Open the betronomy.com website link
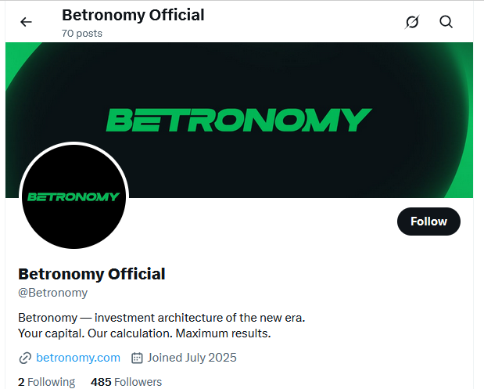 (x=78, y=358)
